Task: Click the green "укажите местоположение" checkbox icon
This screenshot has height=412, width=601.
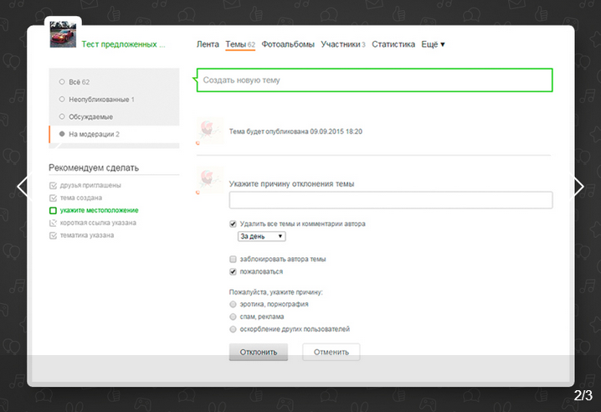Action: click(53, 210)
